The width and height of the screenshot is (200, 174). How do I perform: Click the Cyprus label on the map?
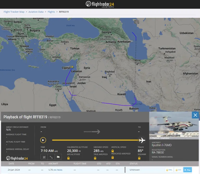(66, 68)
